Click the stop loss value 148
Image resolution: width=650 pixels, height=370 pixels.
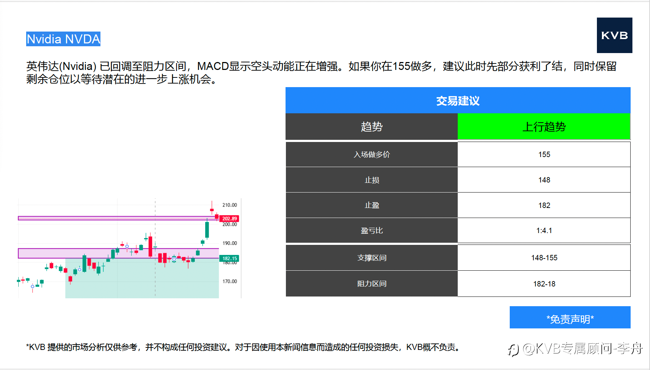pos(544,180)
